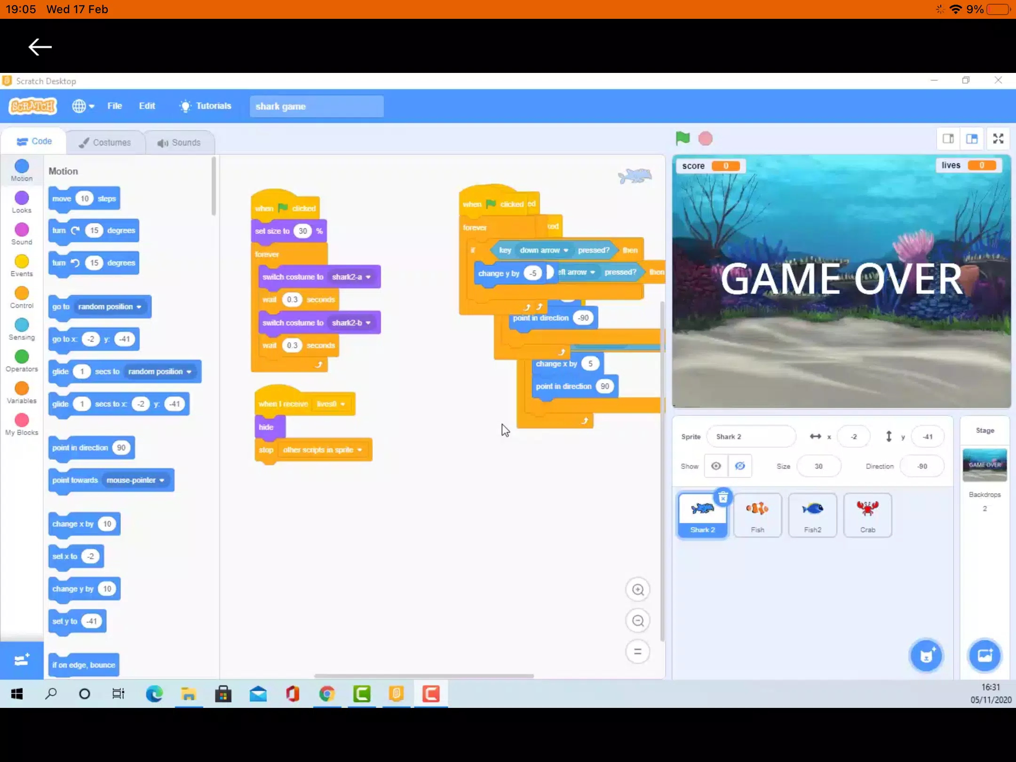Click the choose a backdrop button
This screenshot has height=762, width=1016.
coord(984,655)
